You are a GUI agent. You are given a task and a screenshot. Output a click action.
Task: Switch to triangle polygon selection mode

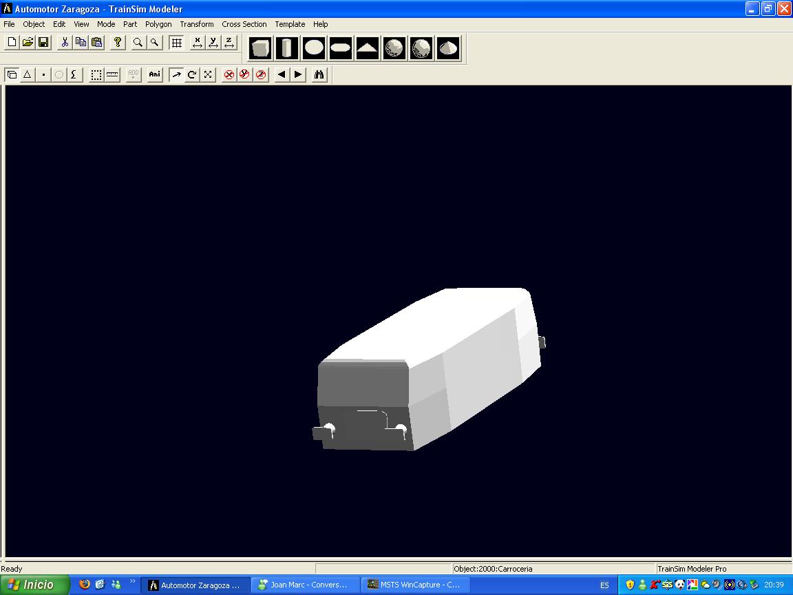pos(28,74)
